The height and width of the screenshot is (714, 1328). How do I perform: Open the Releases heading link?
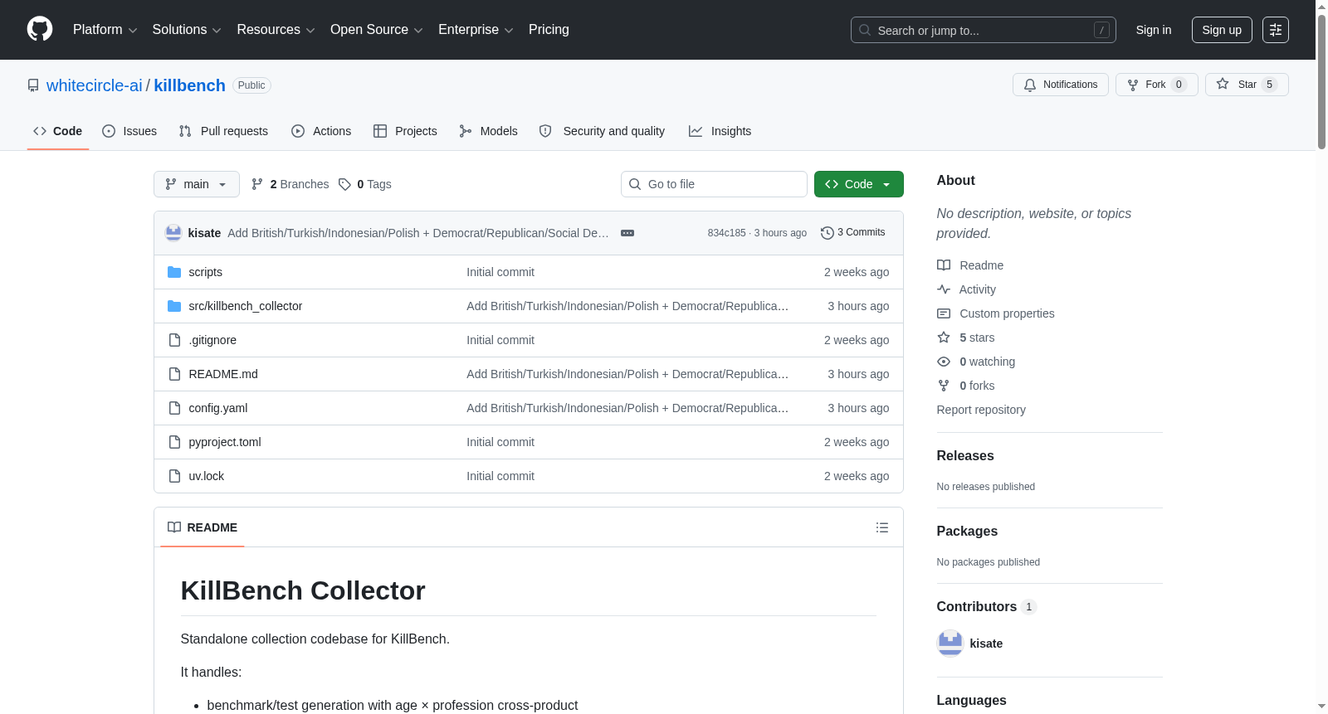[x=965, y=456]
